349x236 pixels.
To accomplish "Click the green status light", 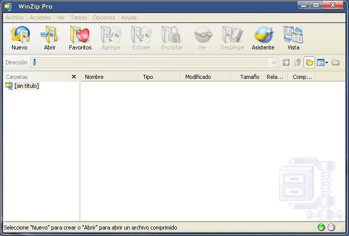I will [321, 228].
